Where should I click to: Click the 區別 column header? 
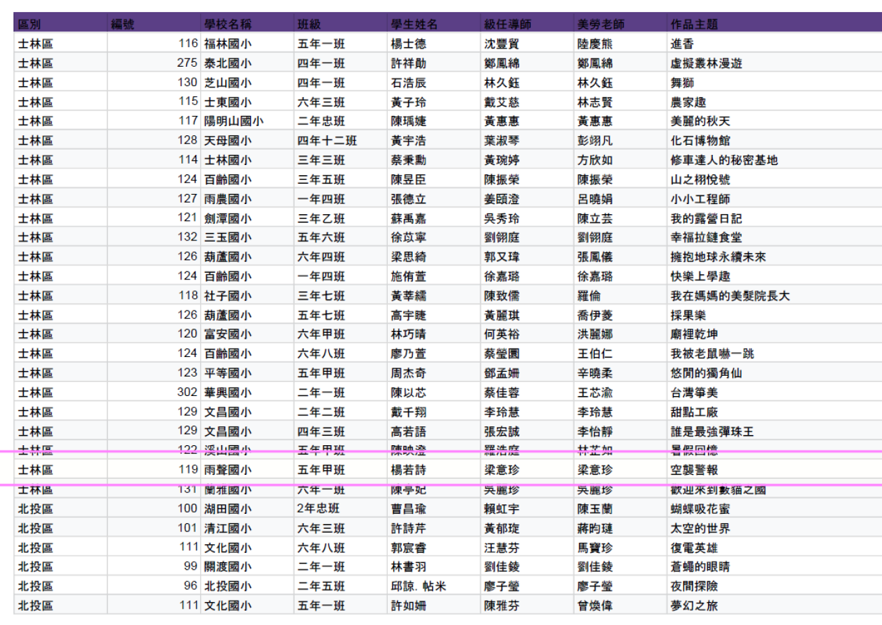(x=30, y=24)
